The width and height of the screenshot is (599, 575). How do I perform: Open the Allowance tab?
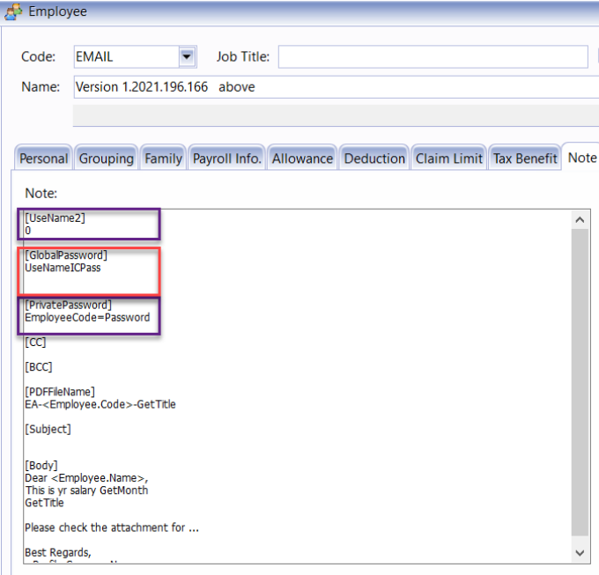tap(302, 158)
